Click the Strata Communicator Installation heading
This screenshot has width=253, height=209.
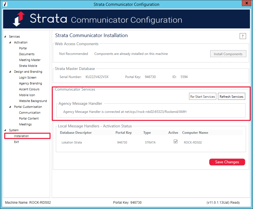(x=91, y=35)
